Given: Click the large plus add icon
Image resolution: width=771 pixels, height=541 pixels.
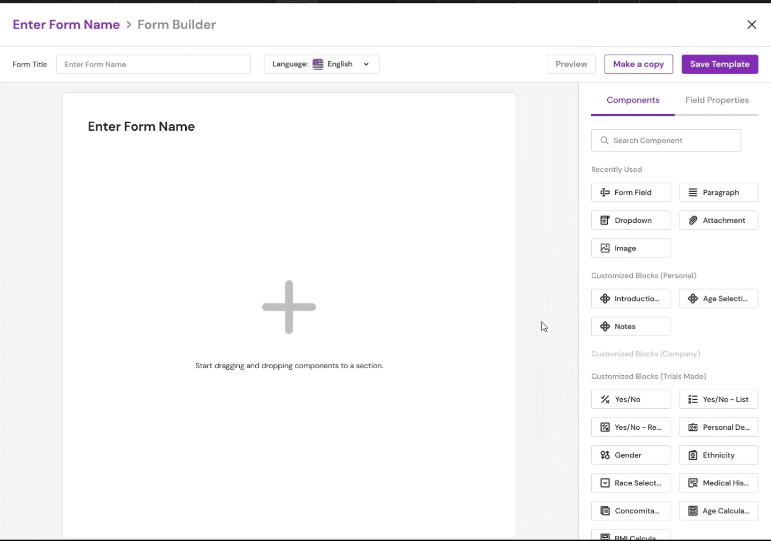Looking at the screenshot, I should click(x=289, y=307).
